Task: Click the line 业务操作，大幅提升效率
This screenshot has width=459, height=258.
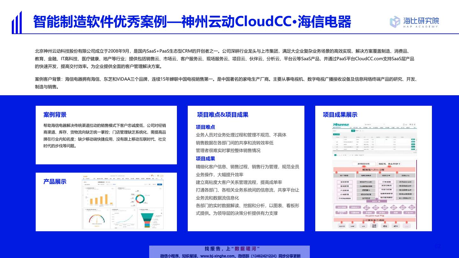Action: [x=219, y=175]
